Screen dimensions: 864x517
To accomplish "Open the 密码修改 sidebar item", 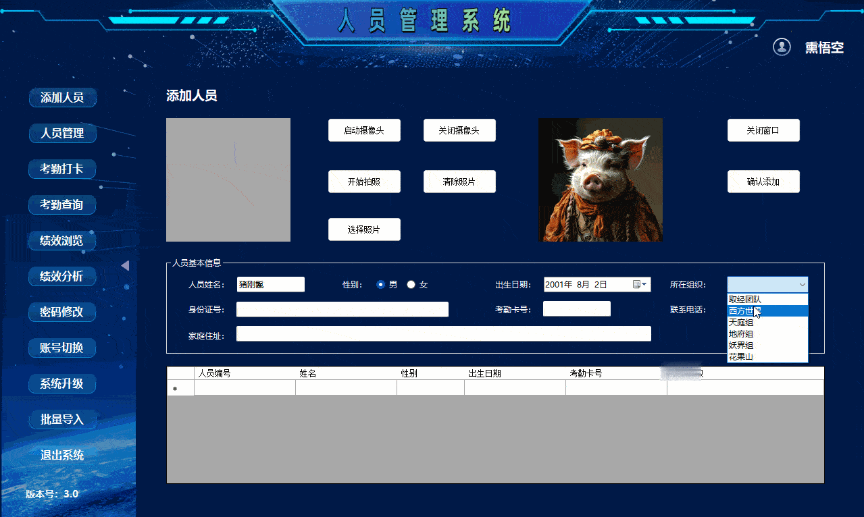I will pyautogui.click(x=62, y=312).
